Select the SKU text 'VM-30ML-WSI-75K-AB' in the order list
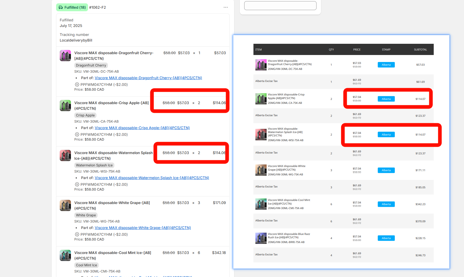The height and width of the screenshot is (277, 464). [102, 171]
